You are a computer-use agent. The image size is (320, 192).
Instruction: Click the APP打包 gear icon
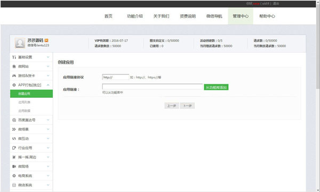tap(14, 85)
